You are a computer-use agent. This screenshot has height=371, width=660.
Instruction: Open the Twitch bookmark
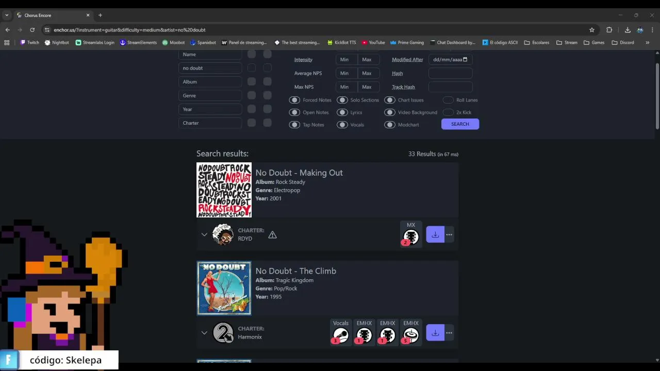29,42
